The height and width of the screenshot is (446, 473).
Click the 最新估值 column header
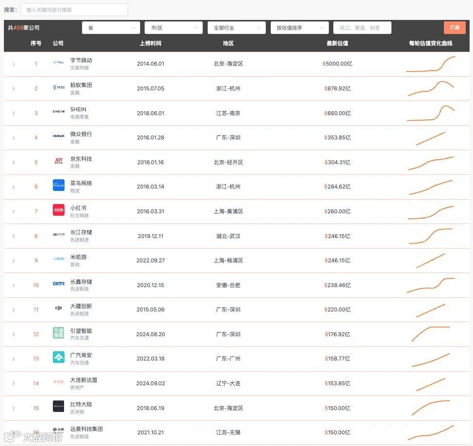pyautogui.click(x=337, y=43)
